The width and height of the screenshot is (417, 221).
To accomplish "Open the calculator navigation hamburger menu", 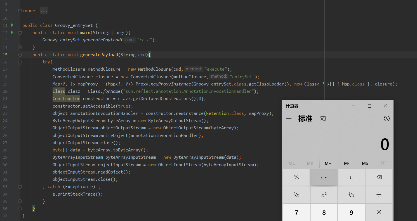I will click(x=289, y=119).
